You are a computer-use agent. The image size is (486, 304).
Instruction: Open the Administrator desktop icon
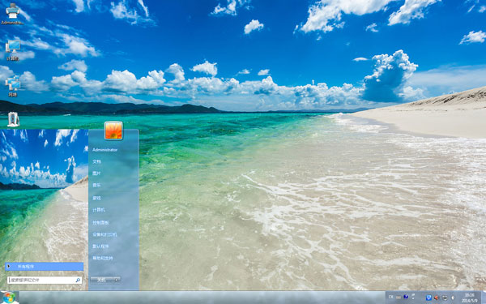click(13, 14)
